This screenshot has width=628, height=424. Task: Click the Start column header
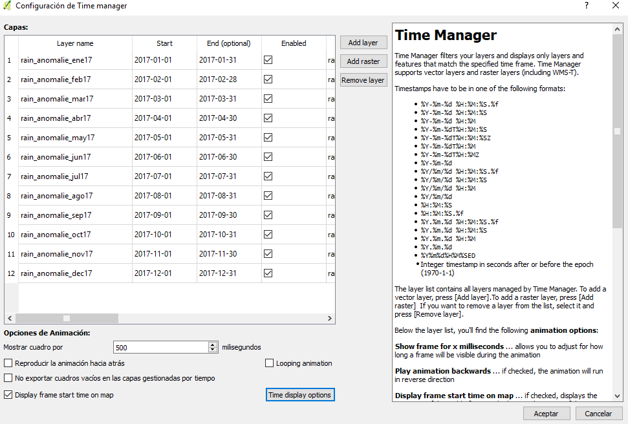pos(165,43)
